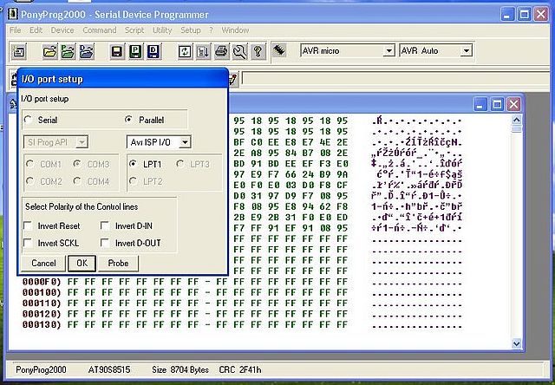The image size is (555, 385).
Task: Toggle the Invert D-IN checkbox
Action: click(105, 225)
